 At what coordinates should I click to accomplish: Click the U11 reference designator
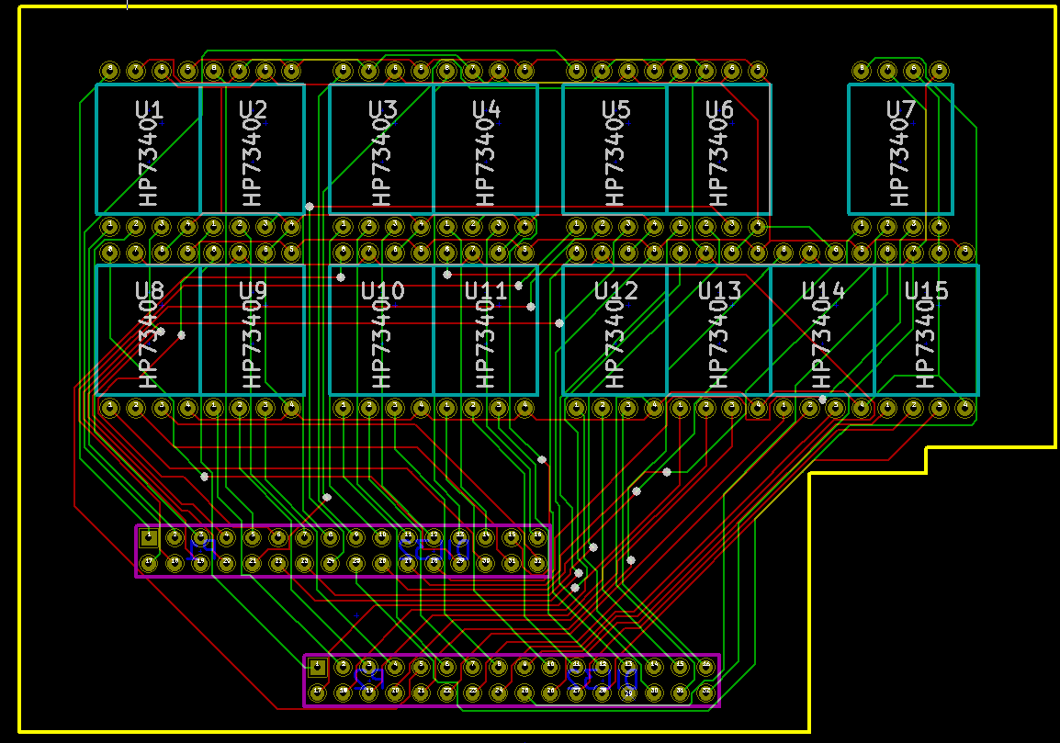coord(485,291)
